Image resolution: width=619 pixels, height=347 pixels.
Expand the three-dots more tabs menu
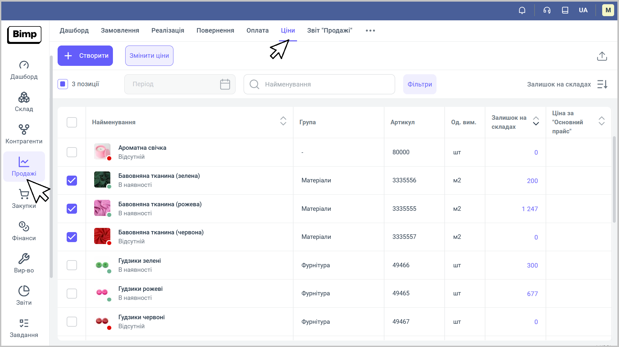tap(370, 31)
